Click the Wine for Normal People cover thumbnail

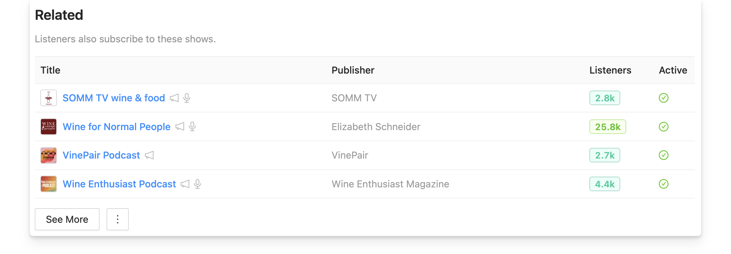pyautogui.click(x=49, y=127)
